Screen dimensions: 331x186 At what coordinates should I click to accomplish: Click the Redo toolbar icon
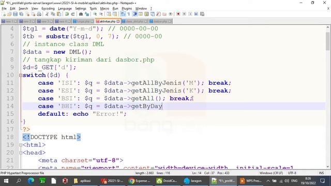tap(73, 14)
